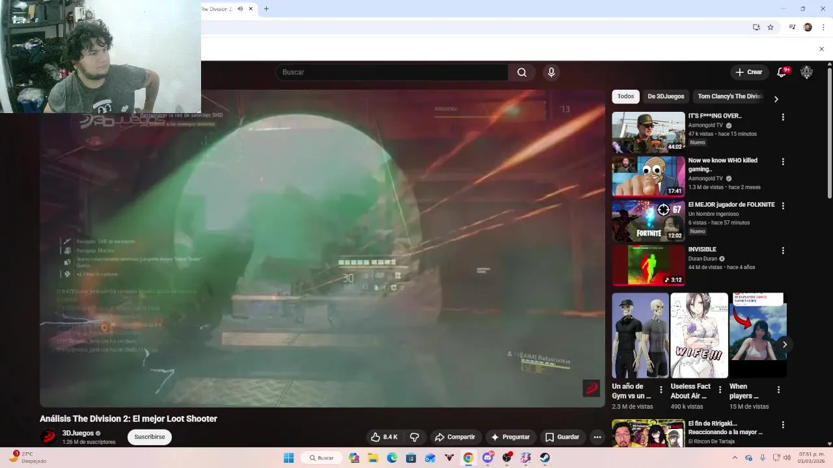The width and height of the screenshot is (833, 468).
Task: Select the Tom Clancy's The Division chip
Action: click(730, 96)
